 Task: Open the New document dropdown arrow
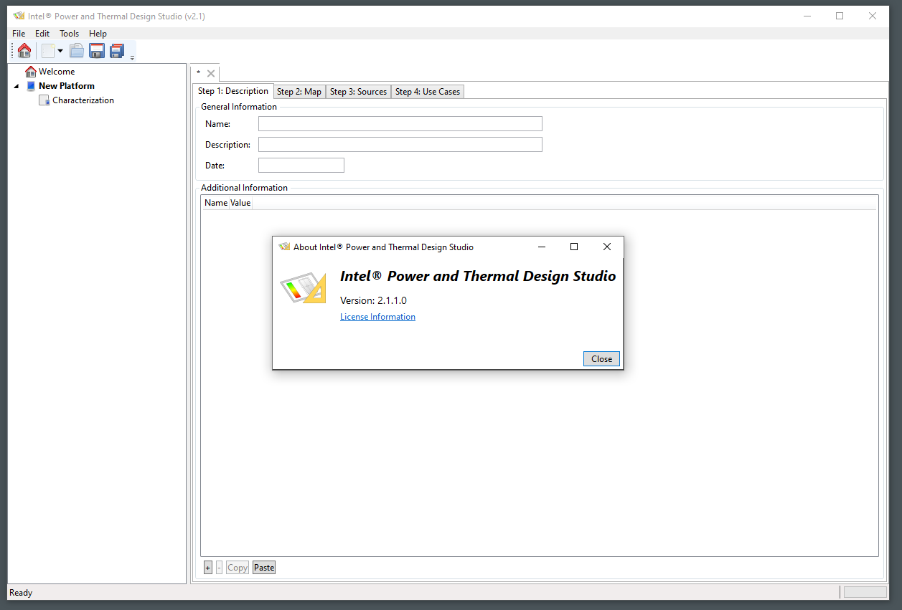click(60, 51)
